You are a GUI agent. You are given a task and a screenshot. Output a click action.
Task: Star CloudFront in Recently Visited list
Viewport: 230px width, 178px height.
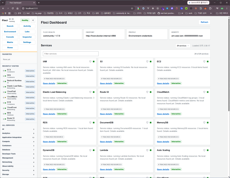(3, 108)
